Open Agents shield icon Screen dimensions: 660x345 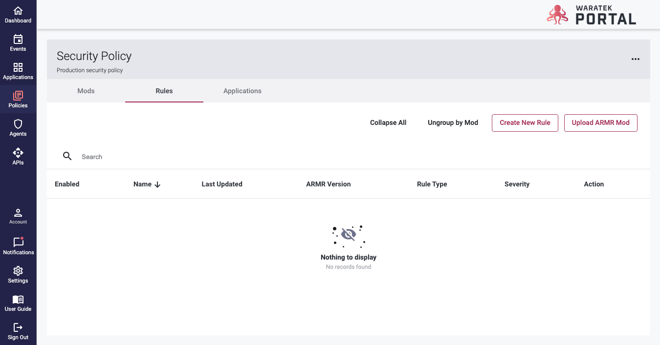coord(18,124)
